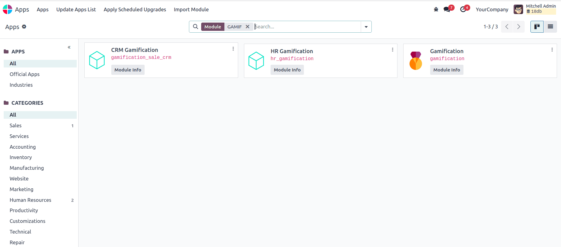Open CRM Gamification card options menu
The width and height of the screenshot is (561, 247).
click(x=233, y=49)
